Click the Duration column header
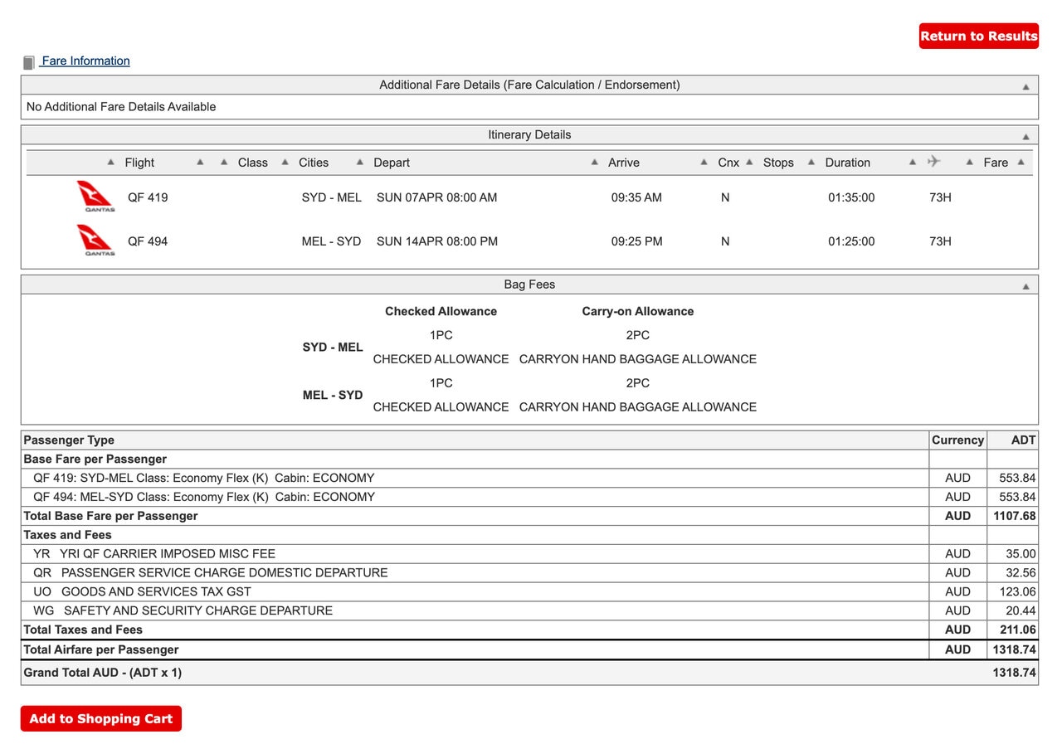The image size is (1062, 744). [x=848, y=163]
